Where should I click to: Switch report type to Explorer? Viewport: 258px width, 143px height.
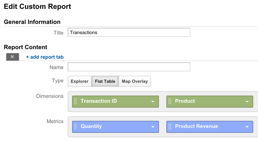(x=80, y=81)
